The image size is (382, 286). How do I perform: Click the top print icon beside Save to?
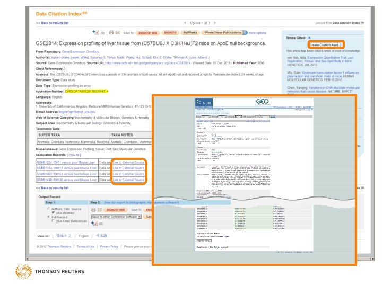[x=111, y=32]
